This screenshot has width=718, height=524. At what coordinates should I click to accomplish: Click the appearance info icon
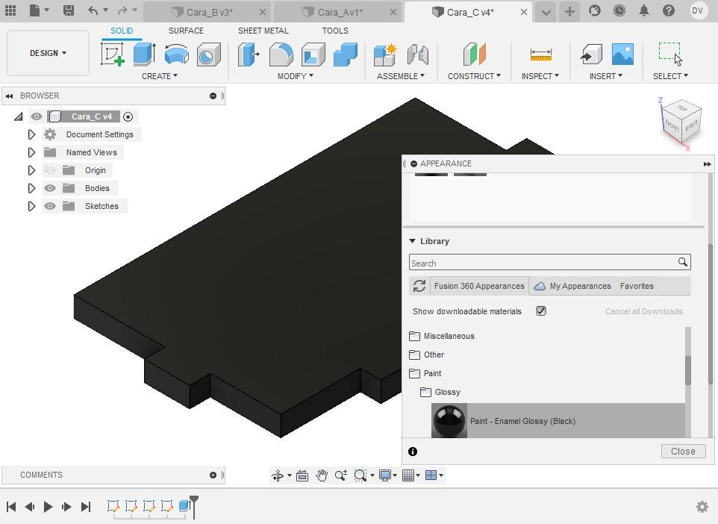(413, 452)
